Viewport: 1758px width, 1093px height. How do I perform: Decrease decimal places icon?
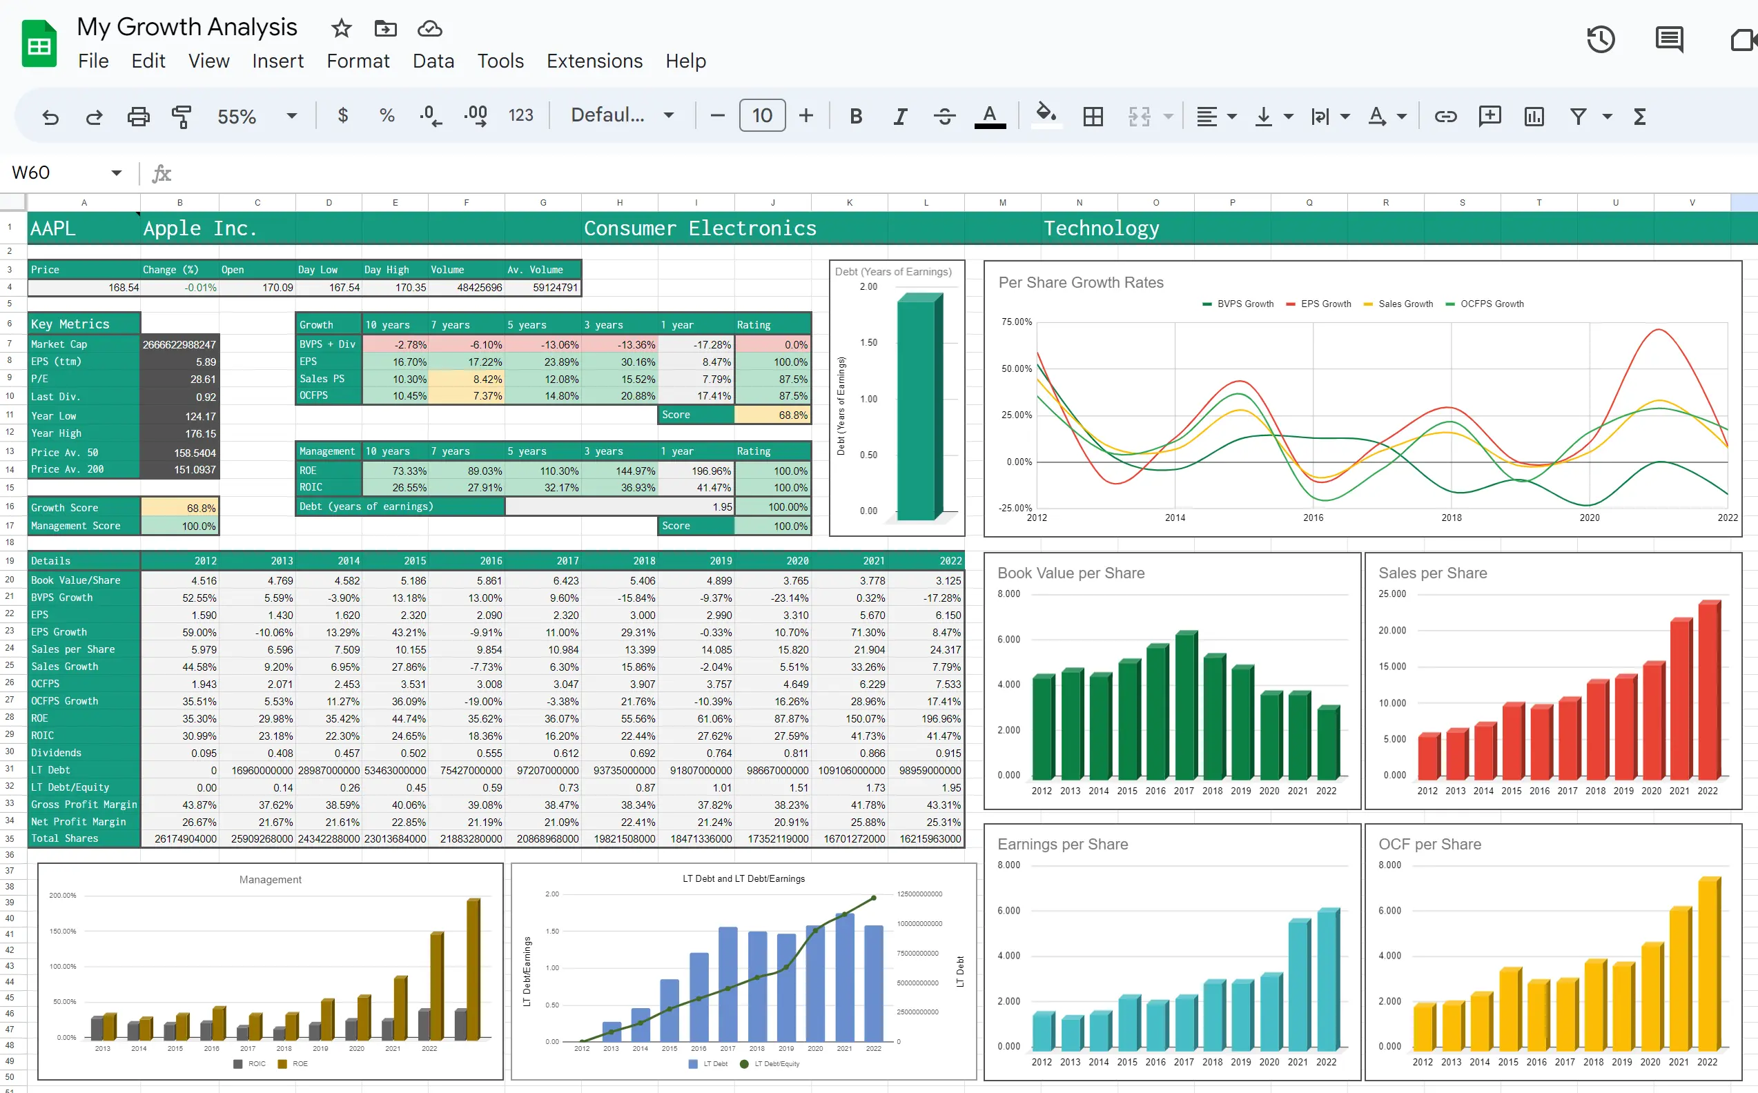pos(431,117)
